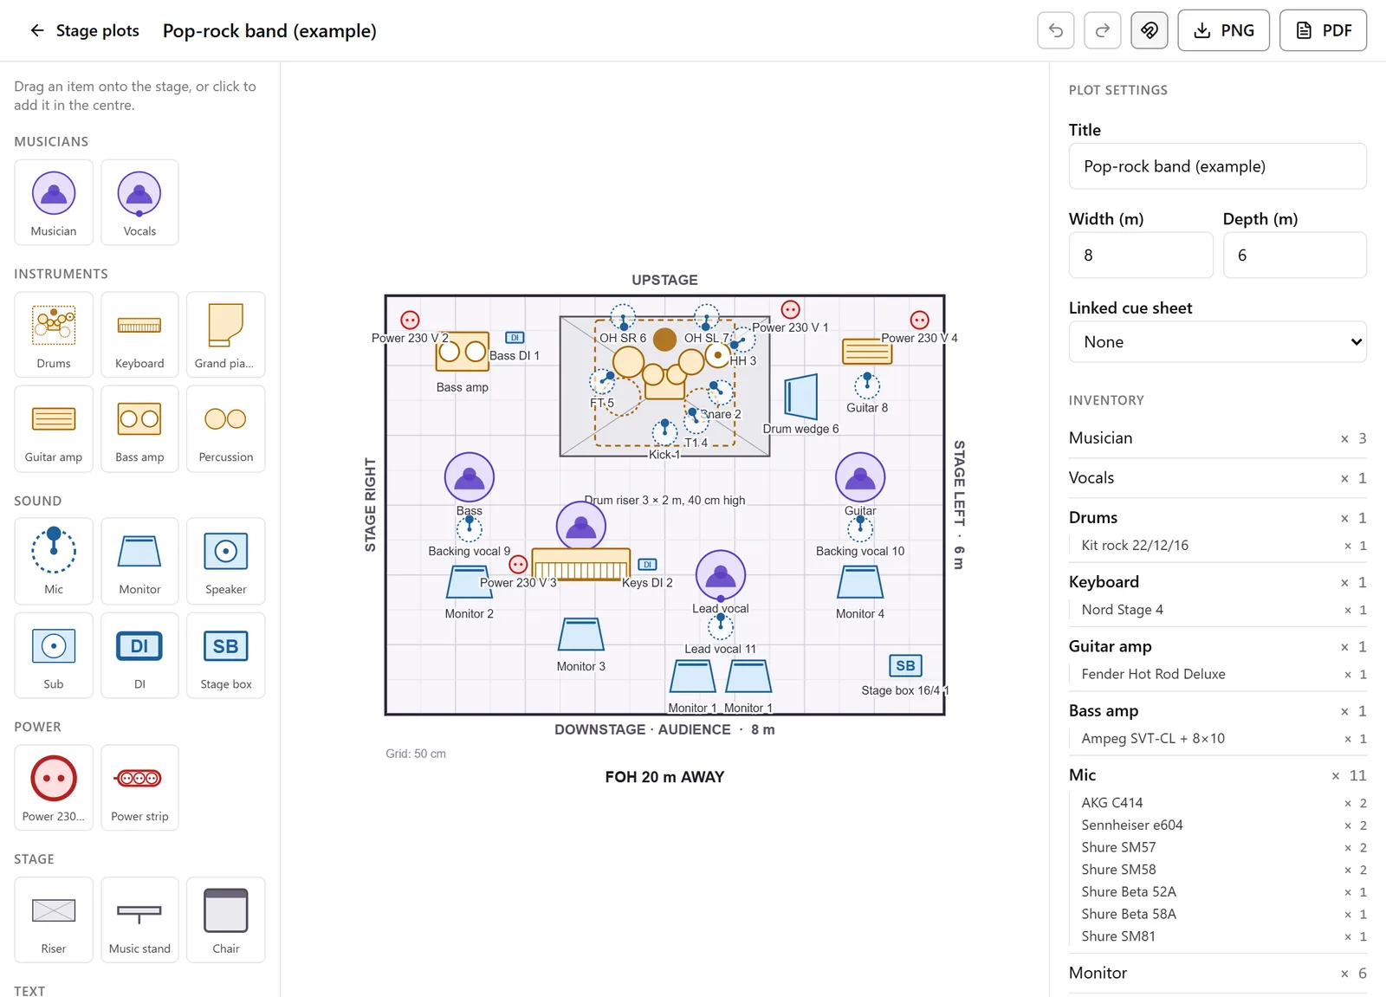Select the Speaker tile

point(225,560)
